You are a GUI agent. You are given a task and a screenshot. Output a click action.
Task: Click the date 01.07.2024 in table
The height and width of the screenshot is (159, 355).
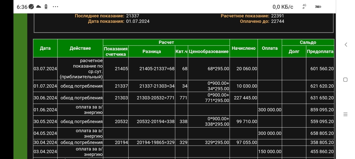click(45, 86)
